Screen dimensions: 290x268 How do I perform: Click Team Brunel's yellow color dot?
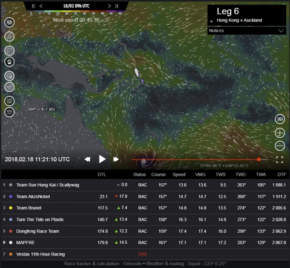tap(11, 208)
